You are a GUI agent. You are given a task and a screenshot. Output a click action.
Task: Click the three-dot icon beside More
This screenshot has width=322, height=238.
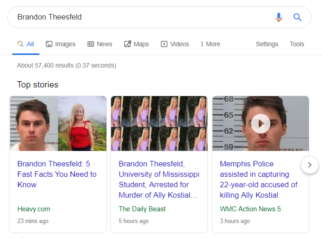coord(202,44)
